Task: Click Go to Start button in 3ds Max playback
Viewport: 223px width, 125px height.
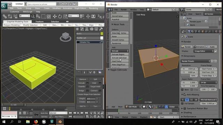Action: pos(70,113)
